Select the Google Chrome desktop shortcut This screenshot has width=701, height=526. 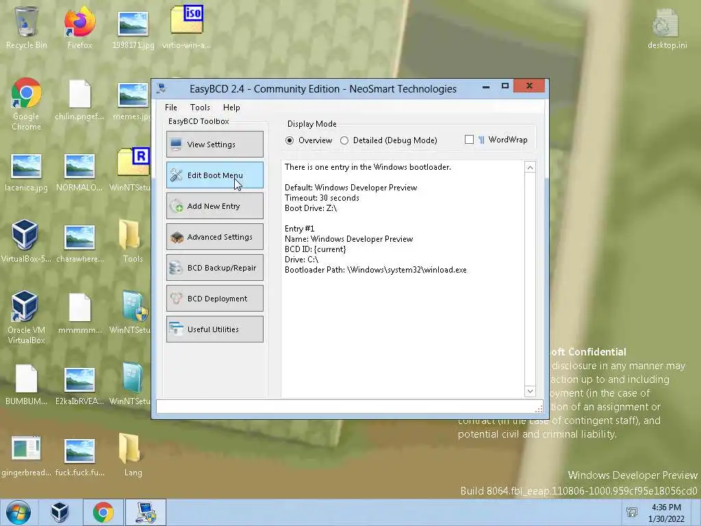[26, 104]
